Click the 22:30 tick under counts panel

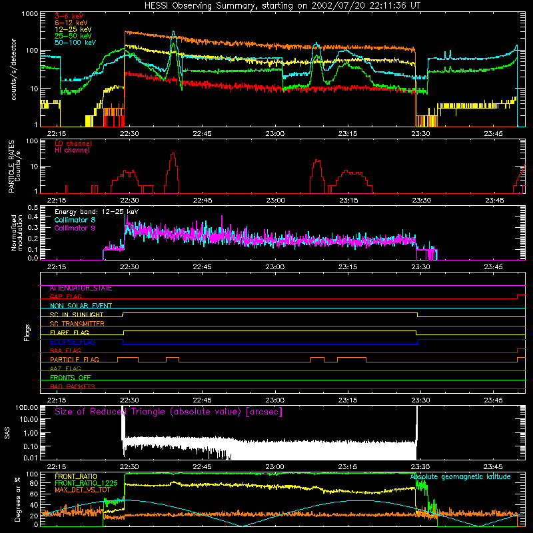click(129, 134)
